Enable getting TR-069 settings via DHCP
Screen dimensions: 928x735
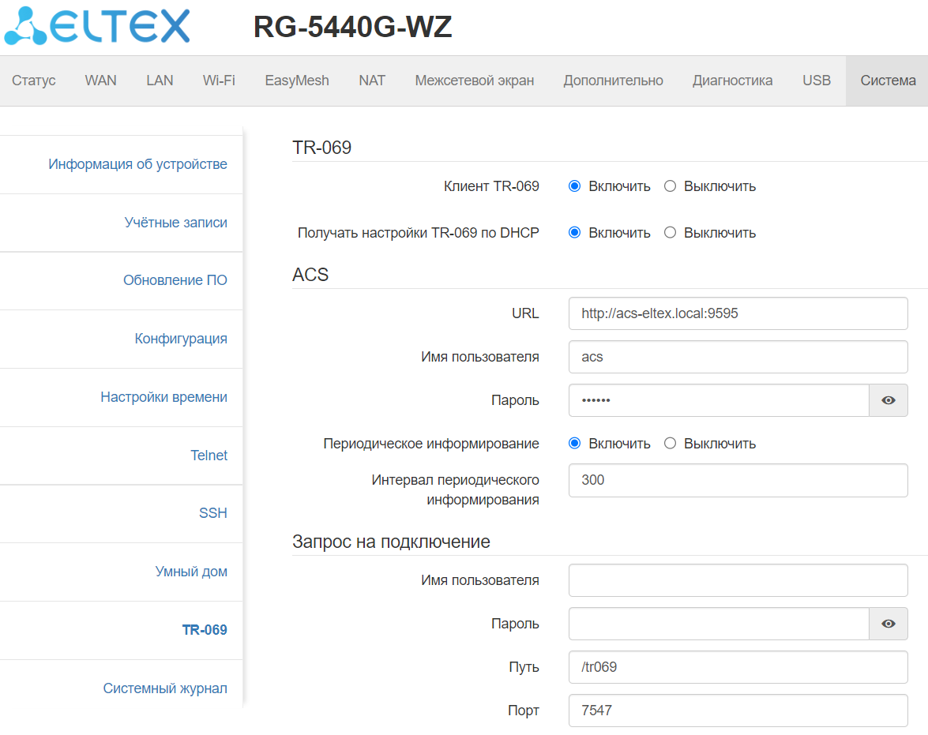pos(575,233)
